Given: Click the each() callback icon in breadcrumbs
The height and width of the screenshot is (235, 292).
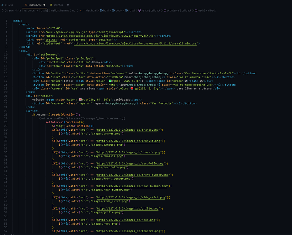Looking at the screenshot, I should coord(196,11).
